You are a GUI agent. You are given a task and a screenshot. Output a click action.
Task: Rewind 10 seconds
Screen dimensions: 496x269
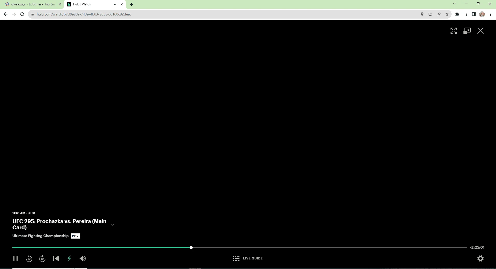29,258
